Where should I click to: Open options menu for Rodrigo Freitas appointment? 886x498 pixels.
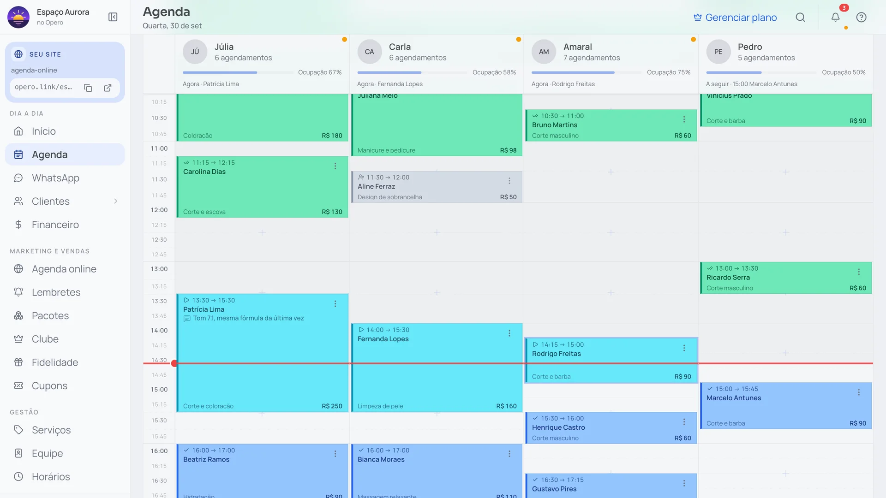(684, 348)
